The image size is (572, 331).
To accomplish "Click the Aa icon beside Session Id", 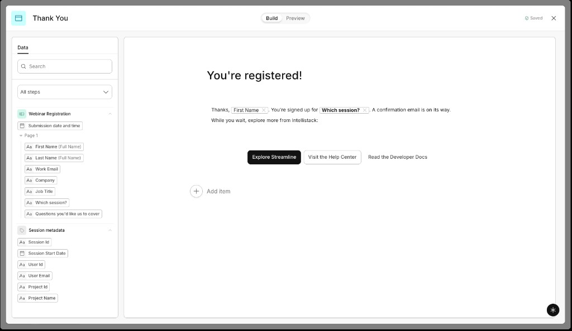I will [x=22, y=242].
